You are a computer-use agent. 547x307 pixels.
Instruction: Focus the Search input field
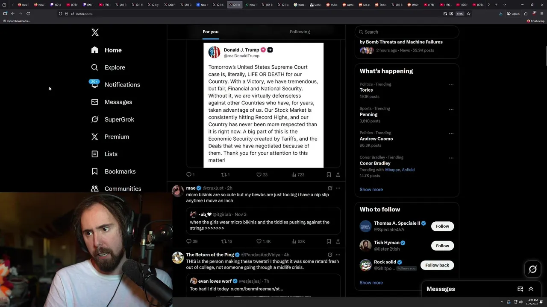click(x=407, y=32)
